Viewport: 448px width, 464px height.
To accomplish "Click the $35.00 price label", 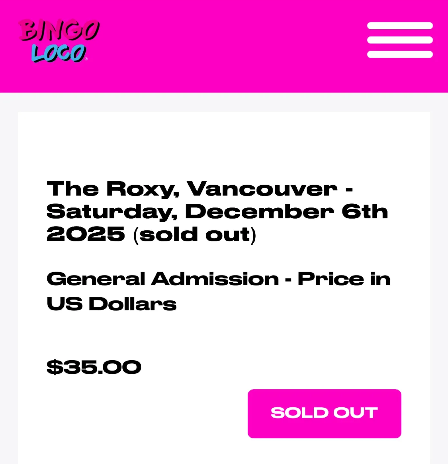I will [93, 366].
